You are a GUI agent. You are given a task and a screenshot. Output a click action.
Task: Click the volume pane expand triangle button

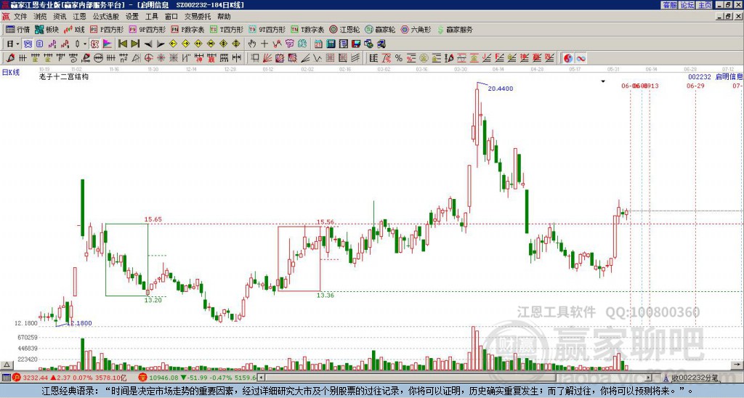pos(7,365)
